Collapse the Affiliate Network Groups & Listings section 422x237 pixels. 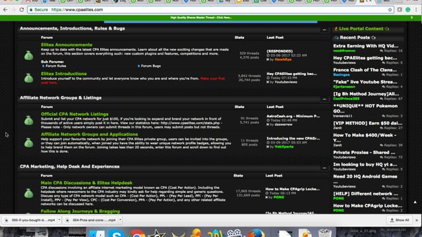324,99
